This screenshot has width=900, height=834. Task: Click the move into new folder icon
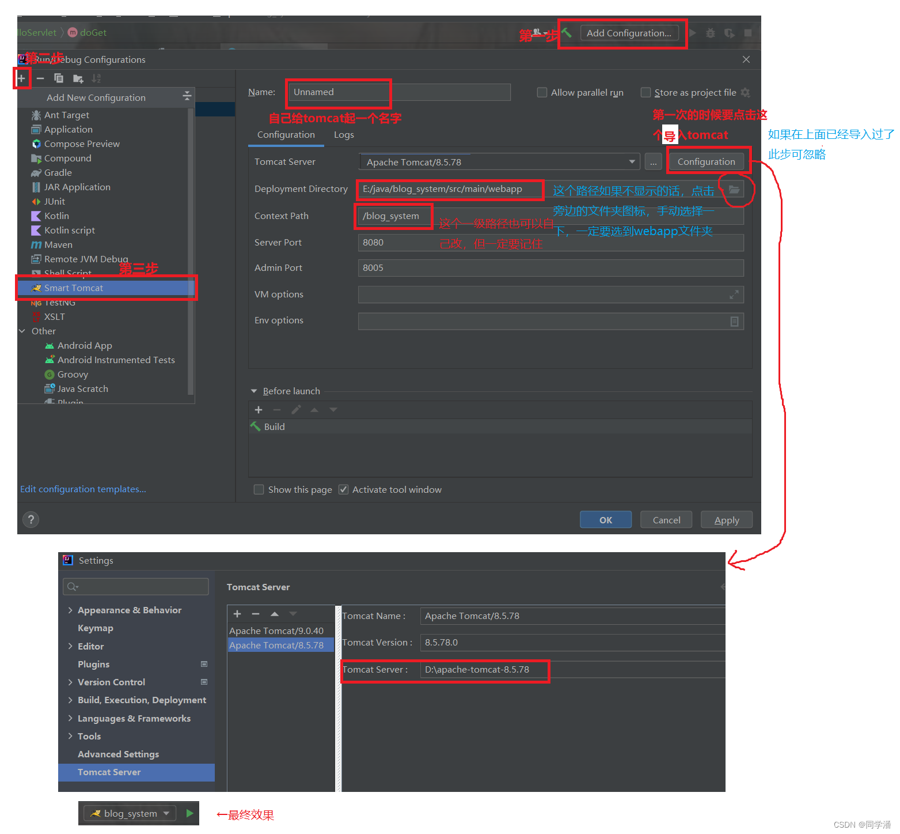(78, 78)
